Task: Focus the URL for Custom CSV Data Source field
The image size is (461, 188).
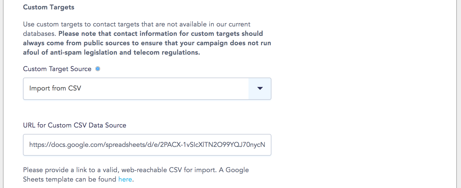Action: pos(147,145)
